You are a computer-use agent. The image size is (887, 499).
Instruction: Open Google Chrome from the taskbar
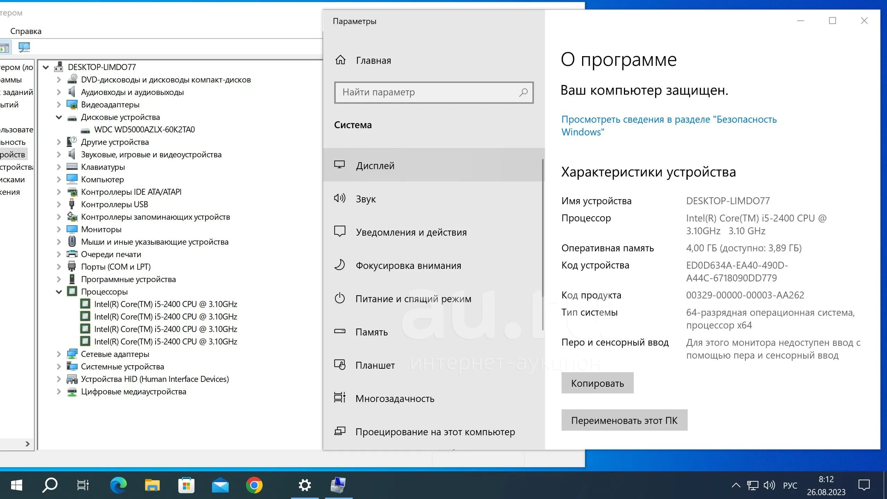tap(254, 485)
